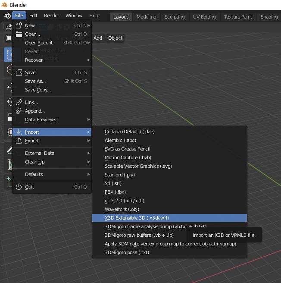
Task: Click the Object menu in viewport header
Action: pos(115,38)
